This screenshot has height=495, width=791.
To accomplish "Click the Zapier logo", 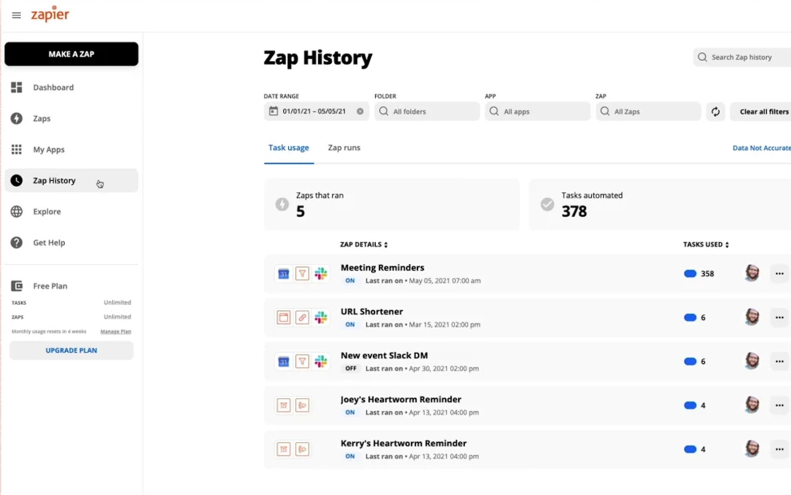I will [x=50, y=14].
